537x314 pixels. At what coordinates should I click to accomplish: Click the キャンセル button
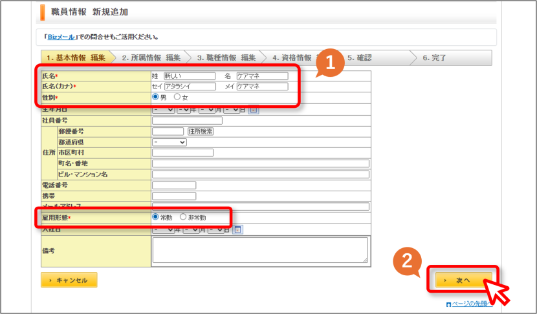coord(69,280)
